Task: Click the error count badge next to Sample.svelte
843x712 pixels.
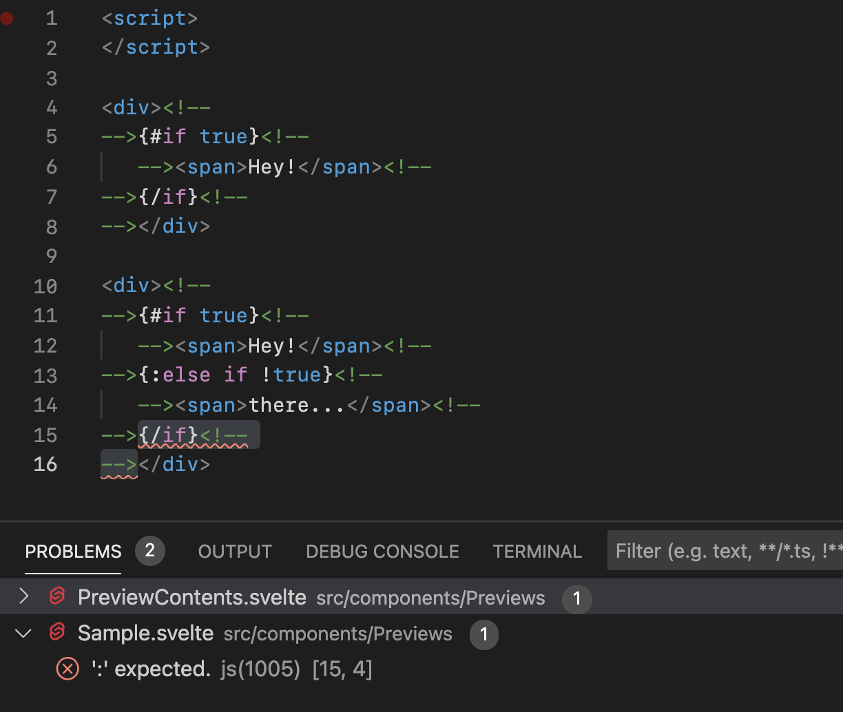Action: (484, 635)
